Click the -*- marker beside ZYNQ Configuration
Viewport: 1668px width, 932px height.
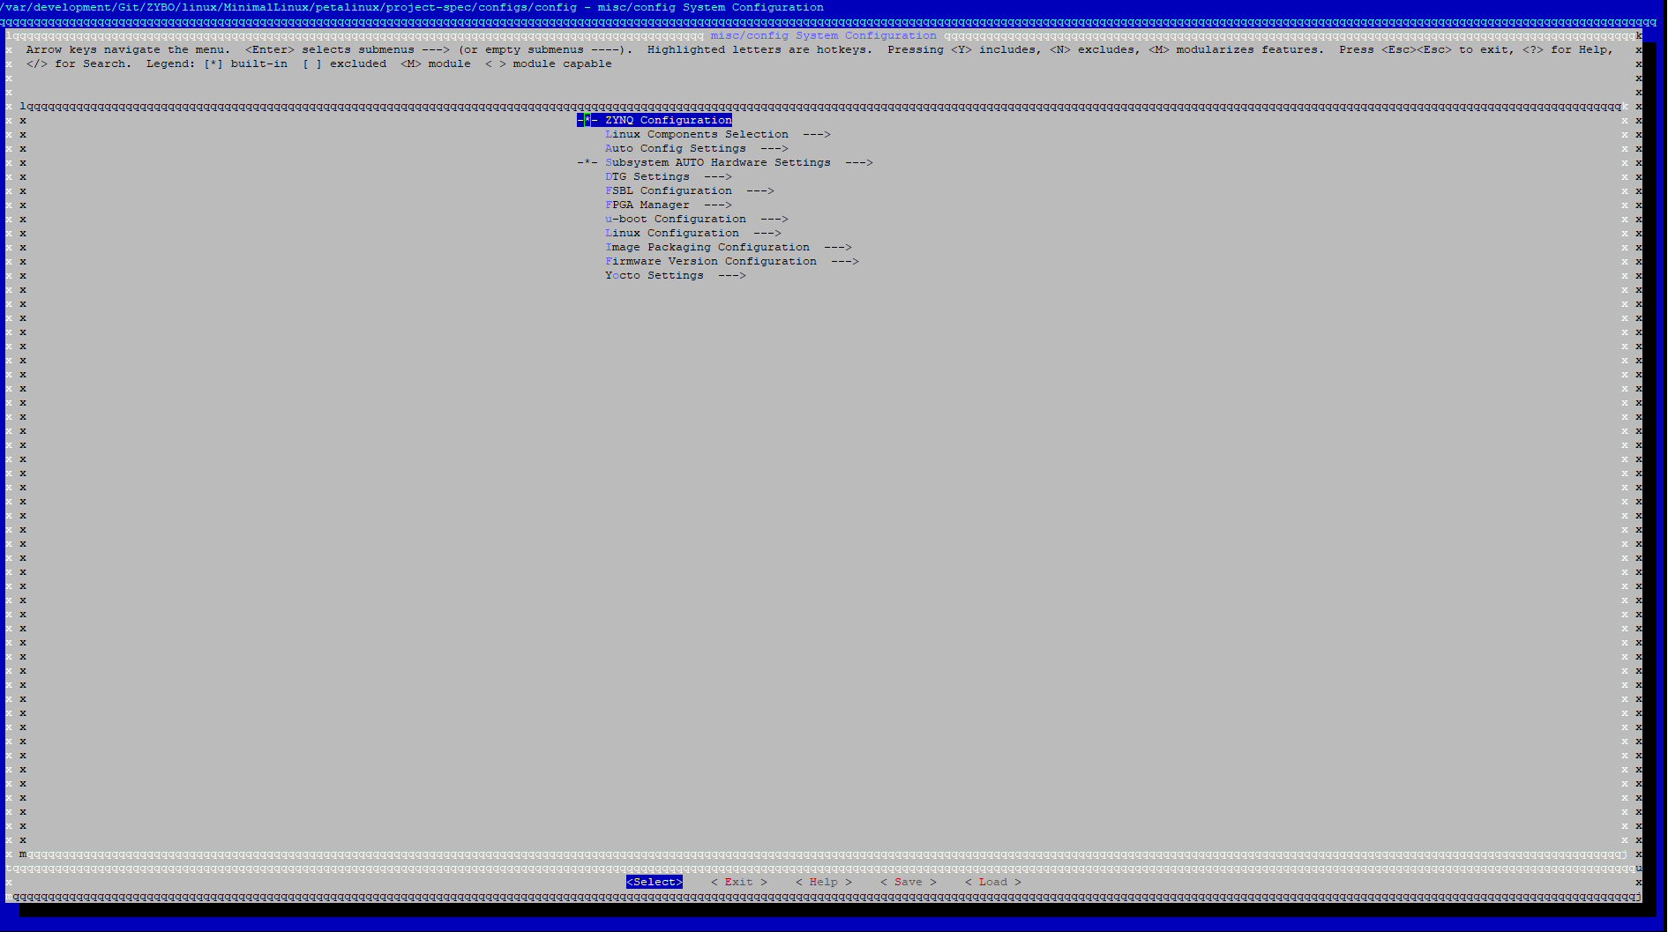coord(587,120)
